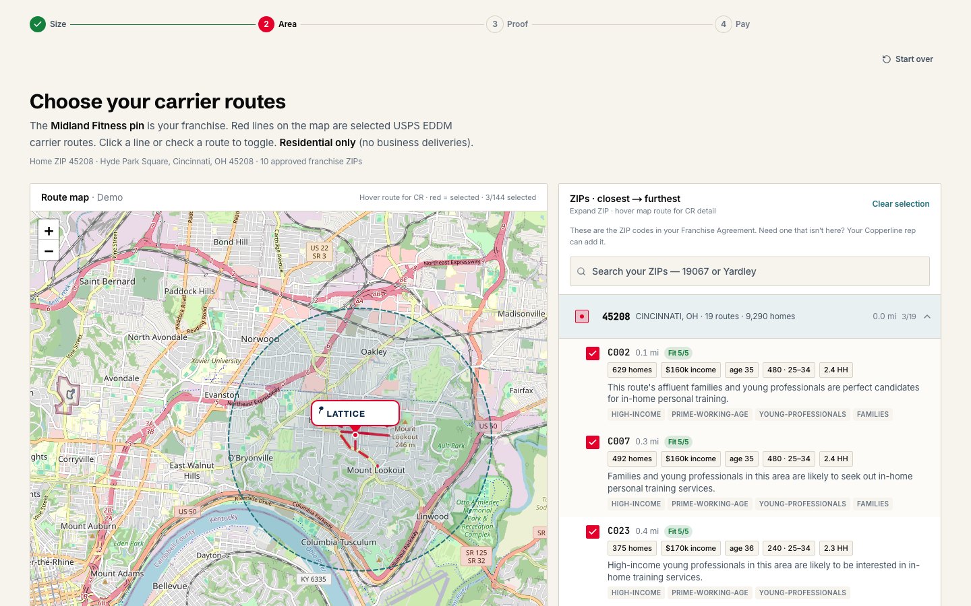Screen dimensions: 971x606
Task: Click the search magnifier icon
Action: click(x=581, y=271)
